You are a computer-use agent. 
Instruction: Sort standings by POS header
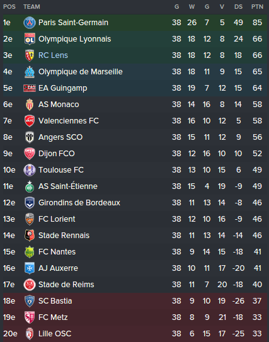(9, 7)
